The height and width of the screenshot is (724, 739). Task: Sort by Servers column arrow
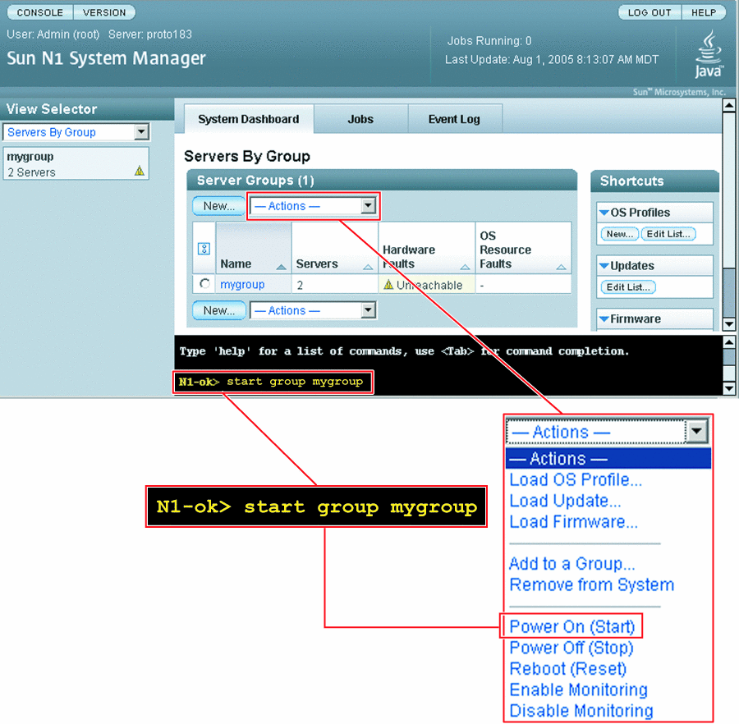(x=368, y=267)
